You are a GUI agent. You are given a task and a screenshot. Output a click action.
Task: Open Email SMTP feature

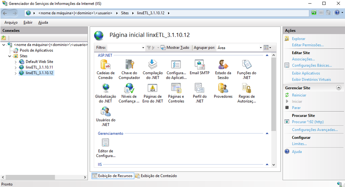tap(200, 67)
